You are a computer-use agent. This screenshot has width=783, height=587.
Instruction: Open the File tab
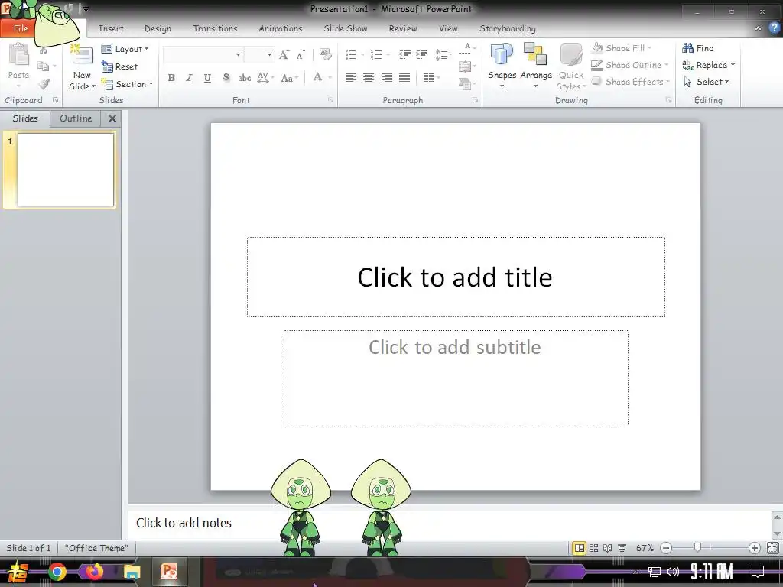(x=20, y=28)
